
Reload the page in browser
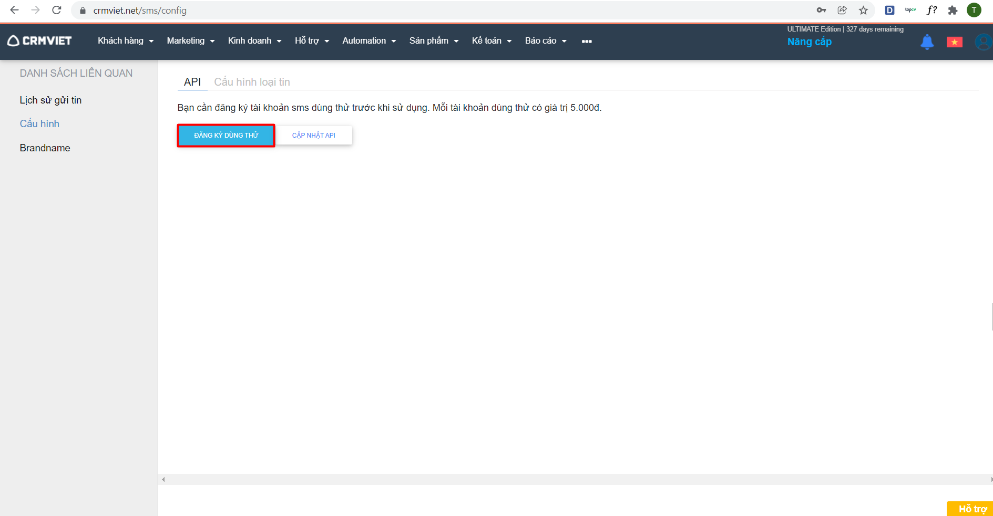point(57,11)
